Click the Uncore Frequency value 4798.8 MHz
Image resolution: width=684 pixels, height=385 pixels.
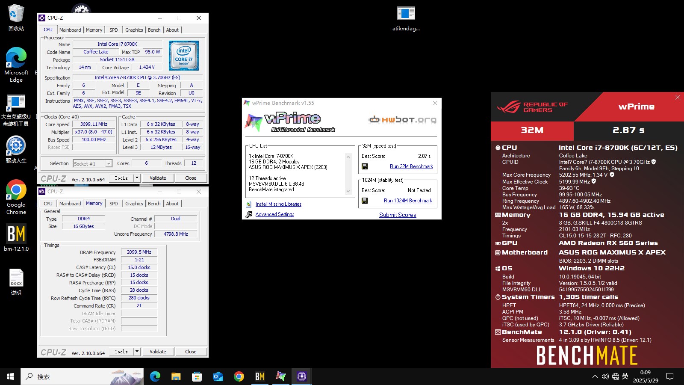[176, 234]
